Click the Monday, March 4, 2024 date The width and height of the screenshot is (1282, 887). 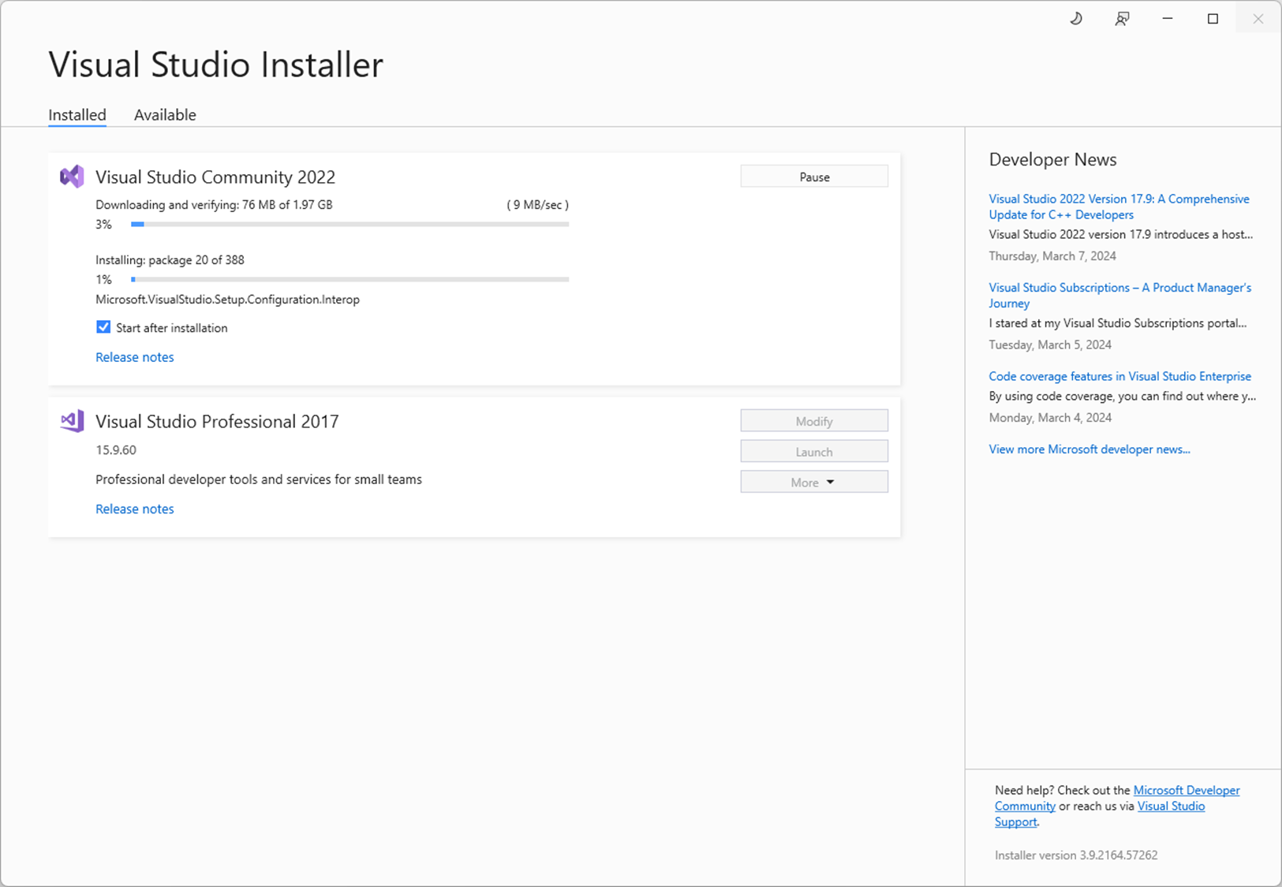(1050, 418)
